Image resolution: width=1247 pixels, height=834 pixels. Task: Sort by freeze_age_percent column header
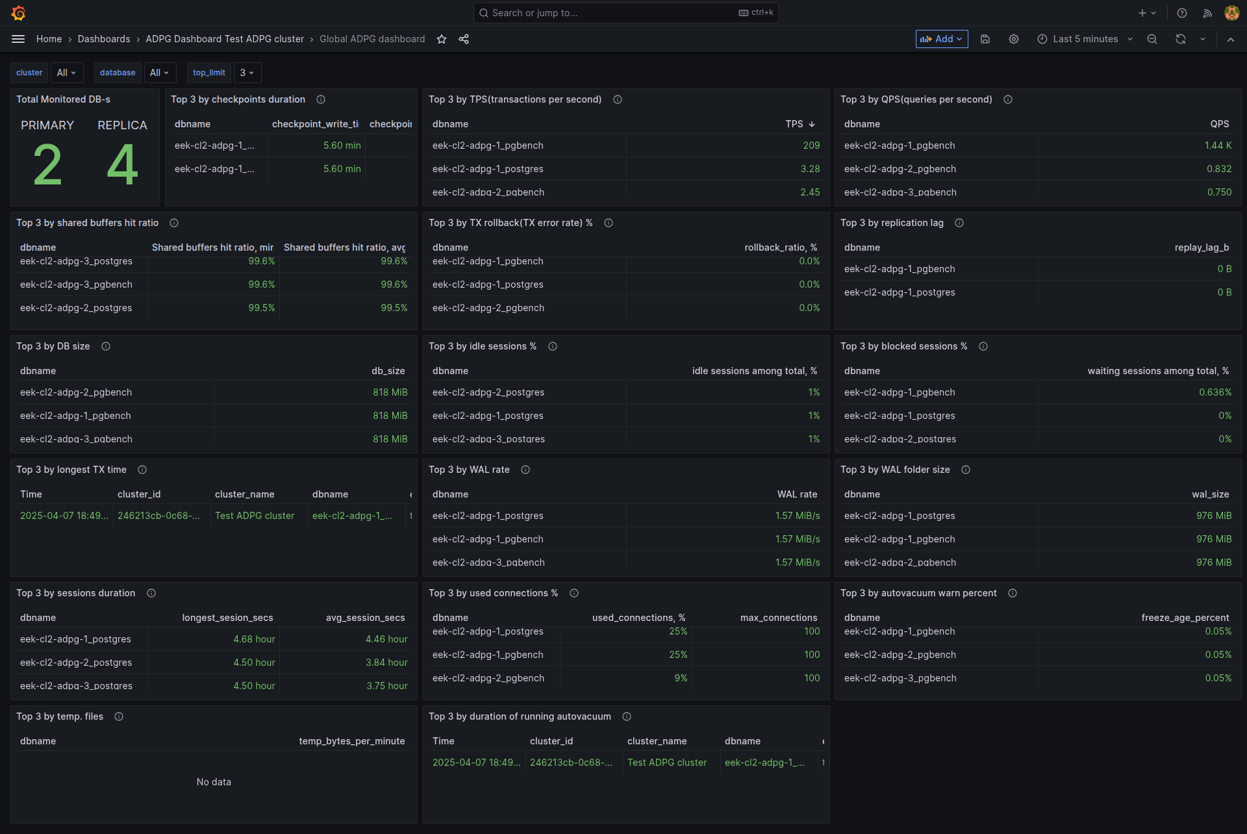click(x=1185, y=618)
